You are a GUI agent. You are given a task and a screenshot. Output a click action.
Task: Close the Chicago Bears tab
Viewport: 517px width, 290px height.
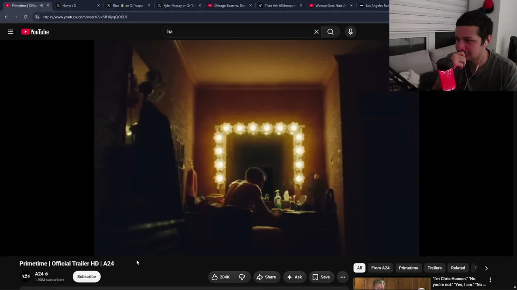coord(250,6)
